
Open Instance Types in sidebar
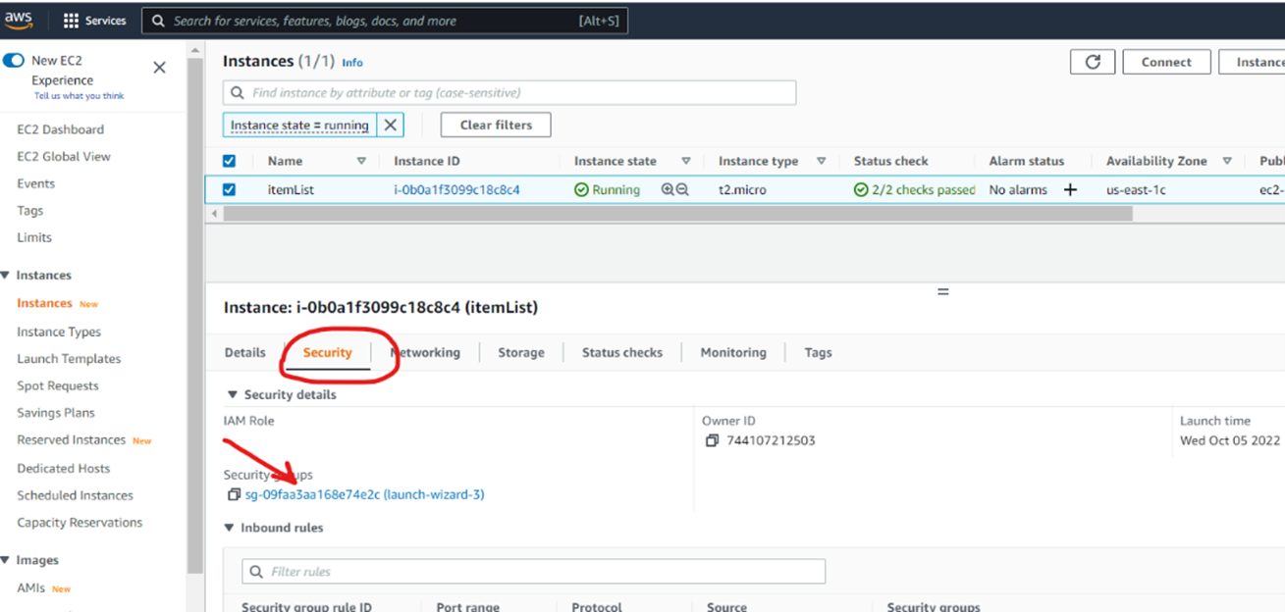[59, 332]
